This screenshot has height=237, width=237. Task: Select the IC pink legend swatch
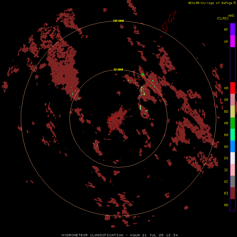pos(233,170)
